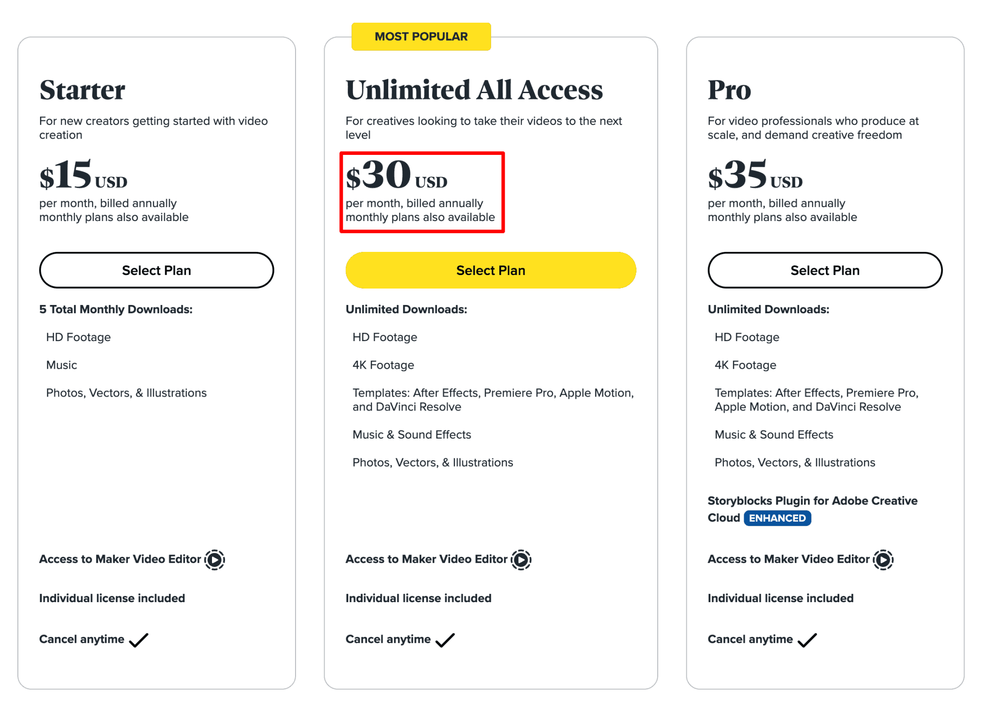Click Individual license included in Unlimited card

click(418, 598)
